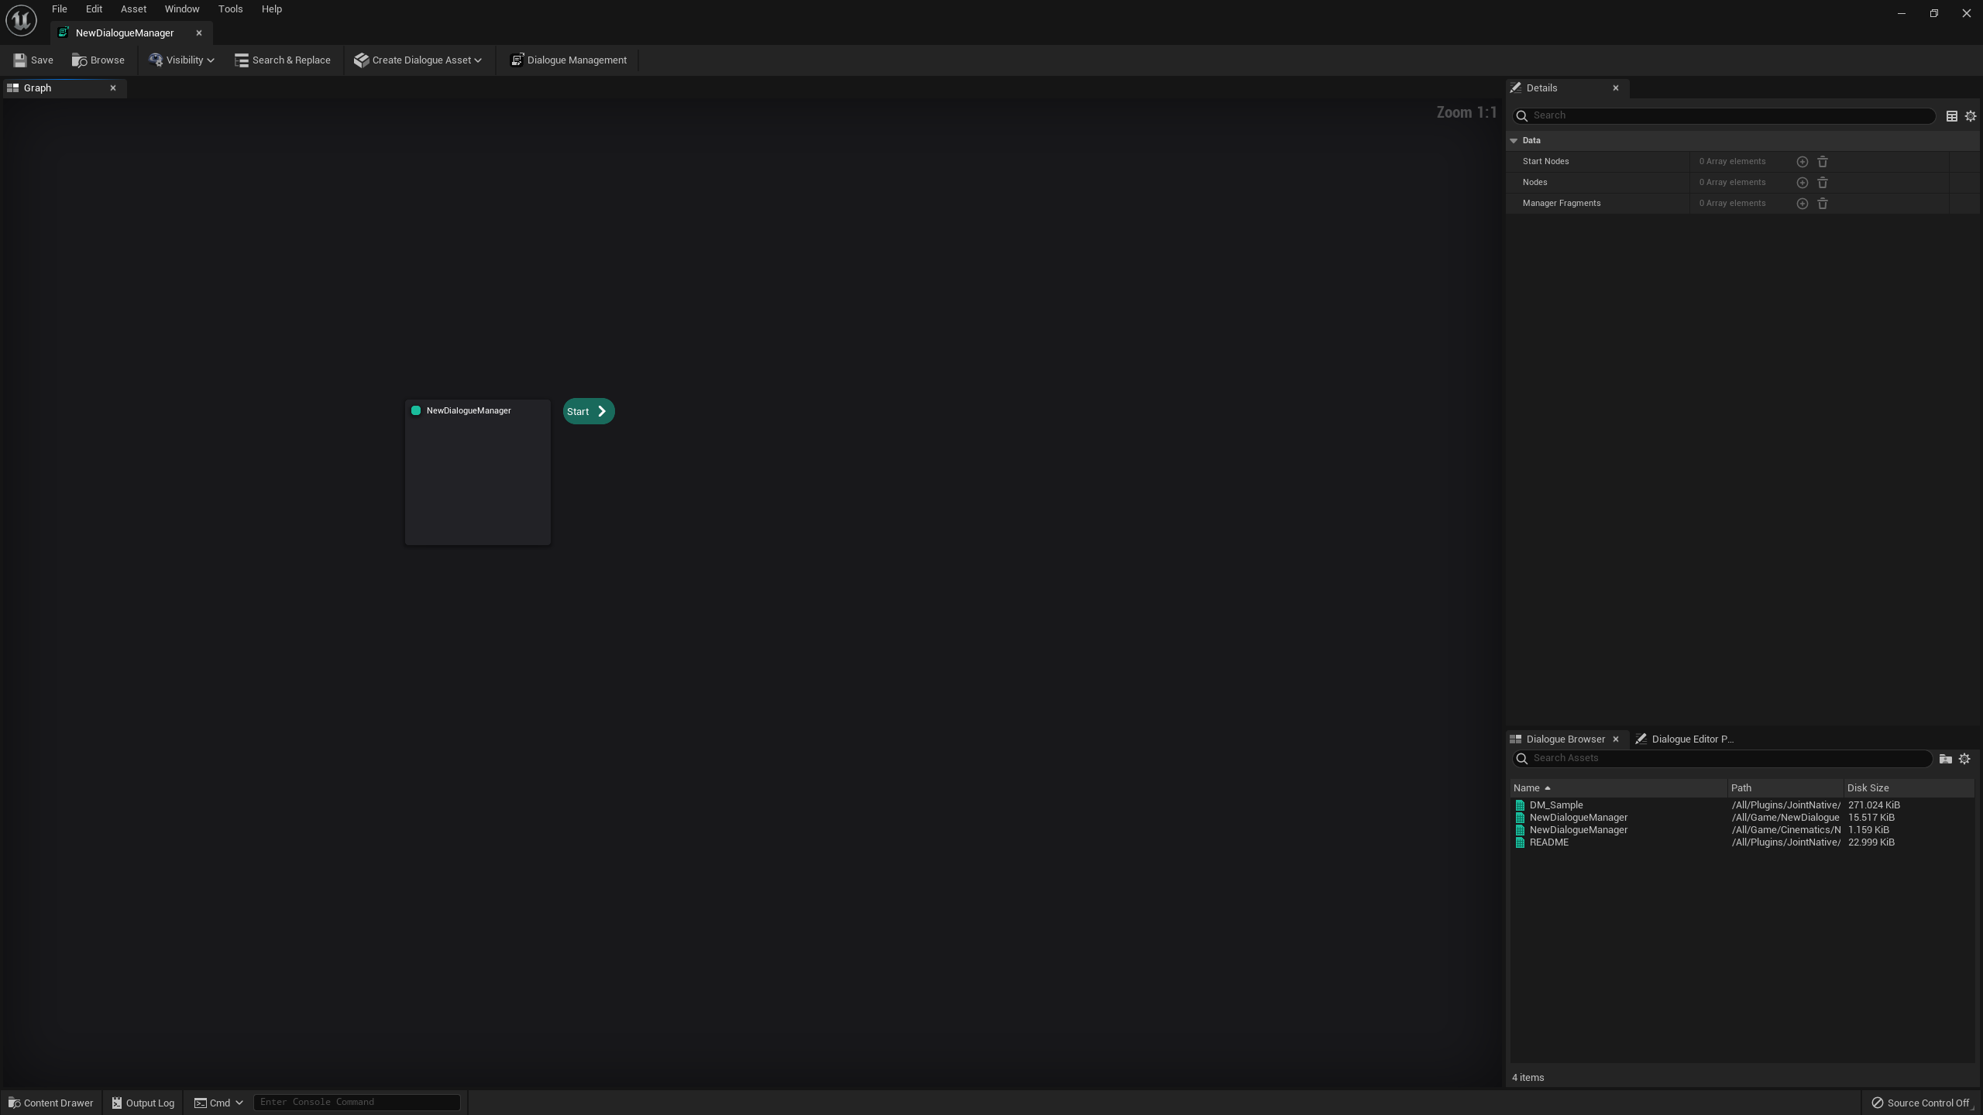This screenshot has width=1983, height=1115.
Task: Open the Tools menu
Action: (x=230, y=9)
